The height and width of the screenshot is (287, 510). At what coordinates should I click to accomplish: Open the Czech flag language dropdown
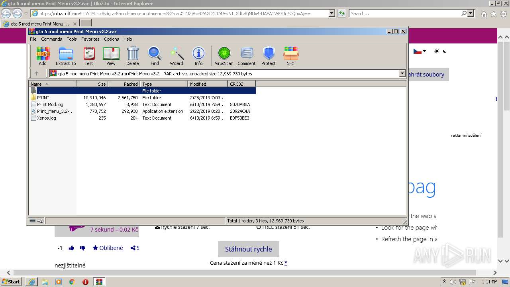click(x=420, y=51)
